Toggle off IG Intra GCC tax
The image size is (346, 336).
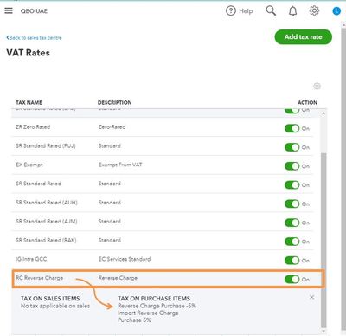point(292,261)
